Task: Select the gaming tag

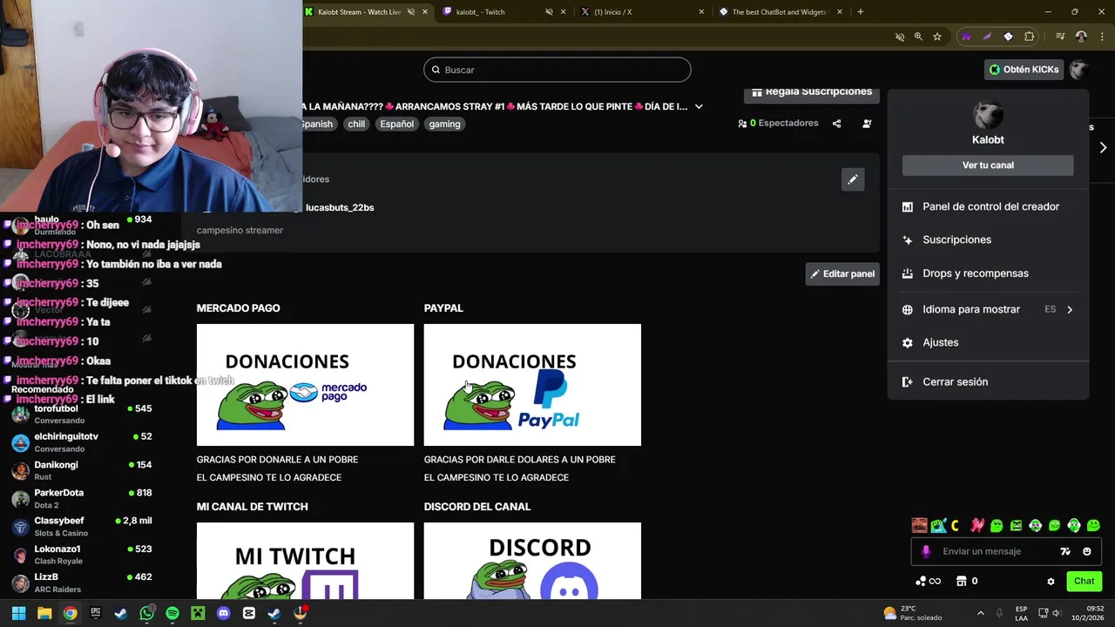Action: click(x=444, y=124)
